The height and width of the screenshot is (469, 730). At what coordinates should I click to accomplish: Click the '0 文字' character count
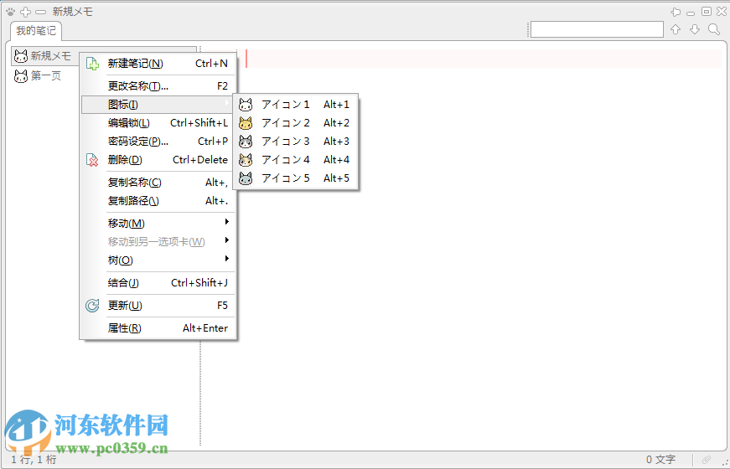[660, 460]
